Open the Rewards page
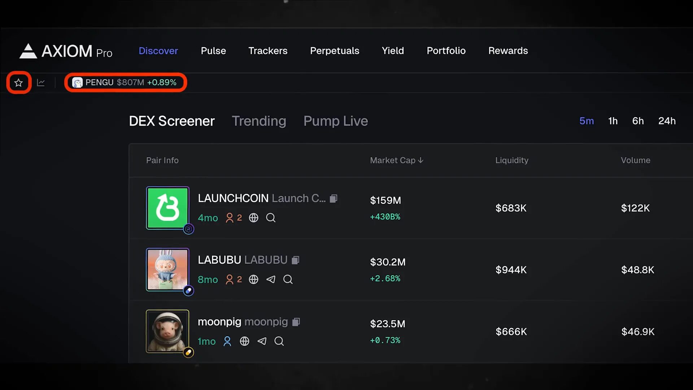This screenshot has height=390, width=693. [507, 51]
